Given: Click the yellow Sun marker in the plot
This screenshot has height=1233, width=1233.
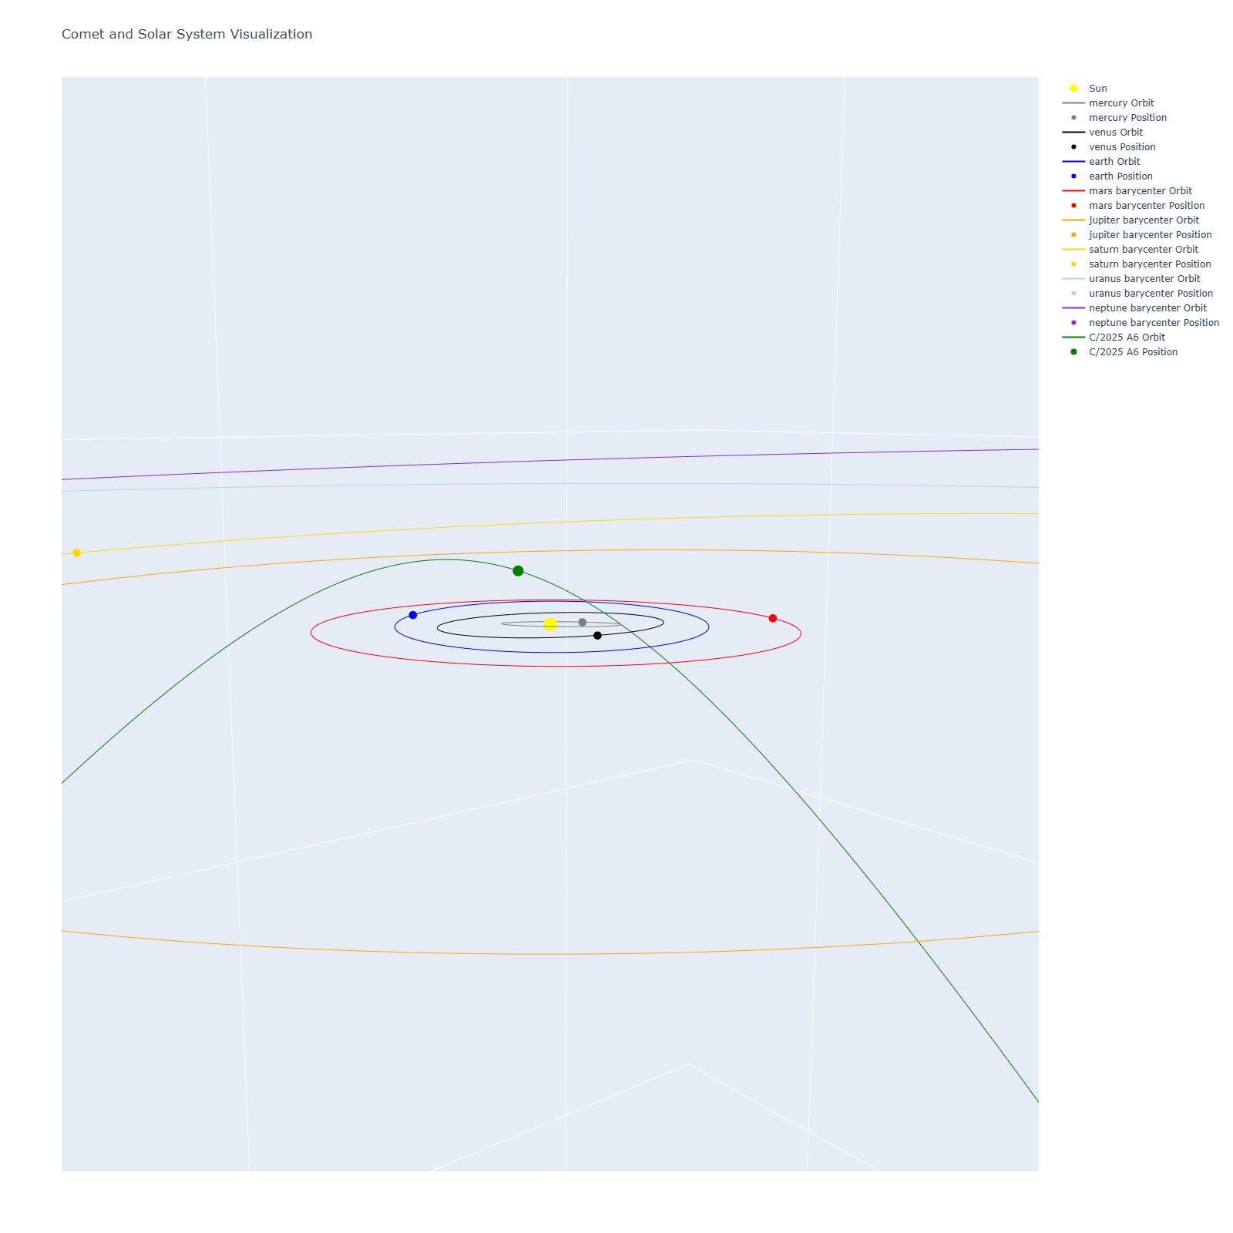Looking at the screenshot, I should 550,624.
